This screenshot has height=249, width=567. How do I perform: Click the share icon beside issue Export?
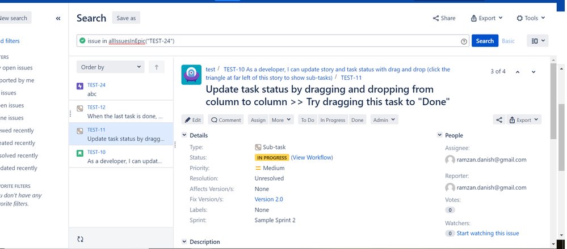coord(499,120)
